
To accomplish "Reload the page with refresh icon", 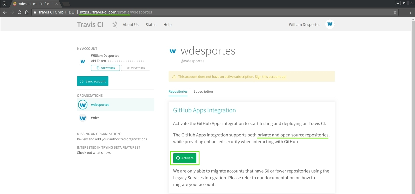I will click(19, 12).
